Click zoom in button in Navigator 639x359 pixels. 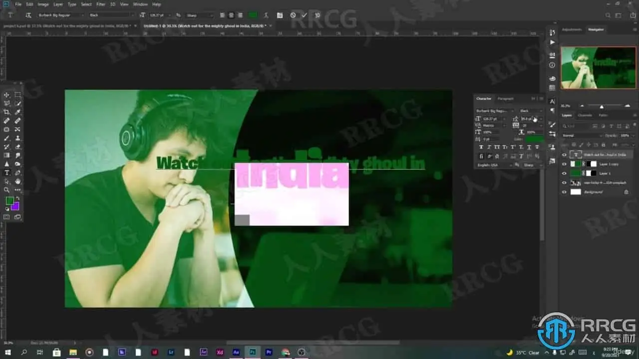(628, 106)
